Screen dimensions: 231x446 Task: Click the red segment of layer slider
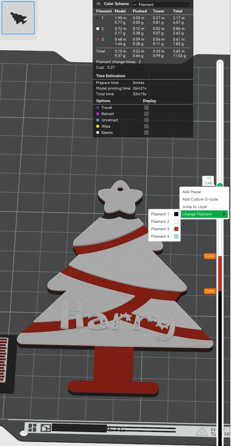[220, 274]
